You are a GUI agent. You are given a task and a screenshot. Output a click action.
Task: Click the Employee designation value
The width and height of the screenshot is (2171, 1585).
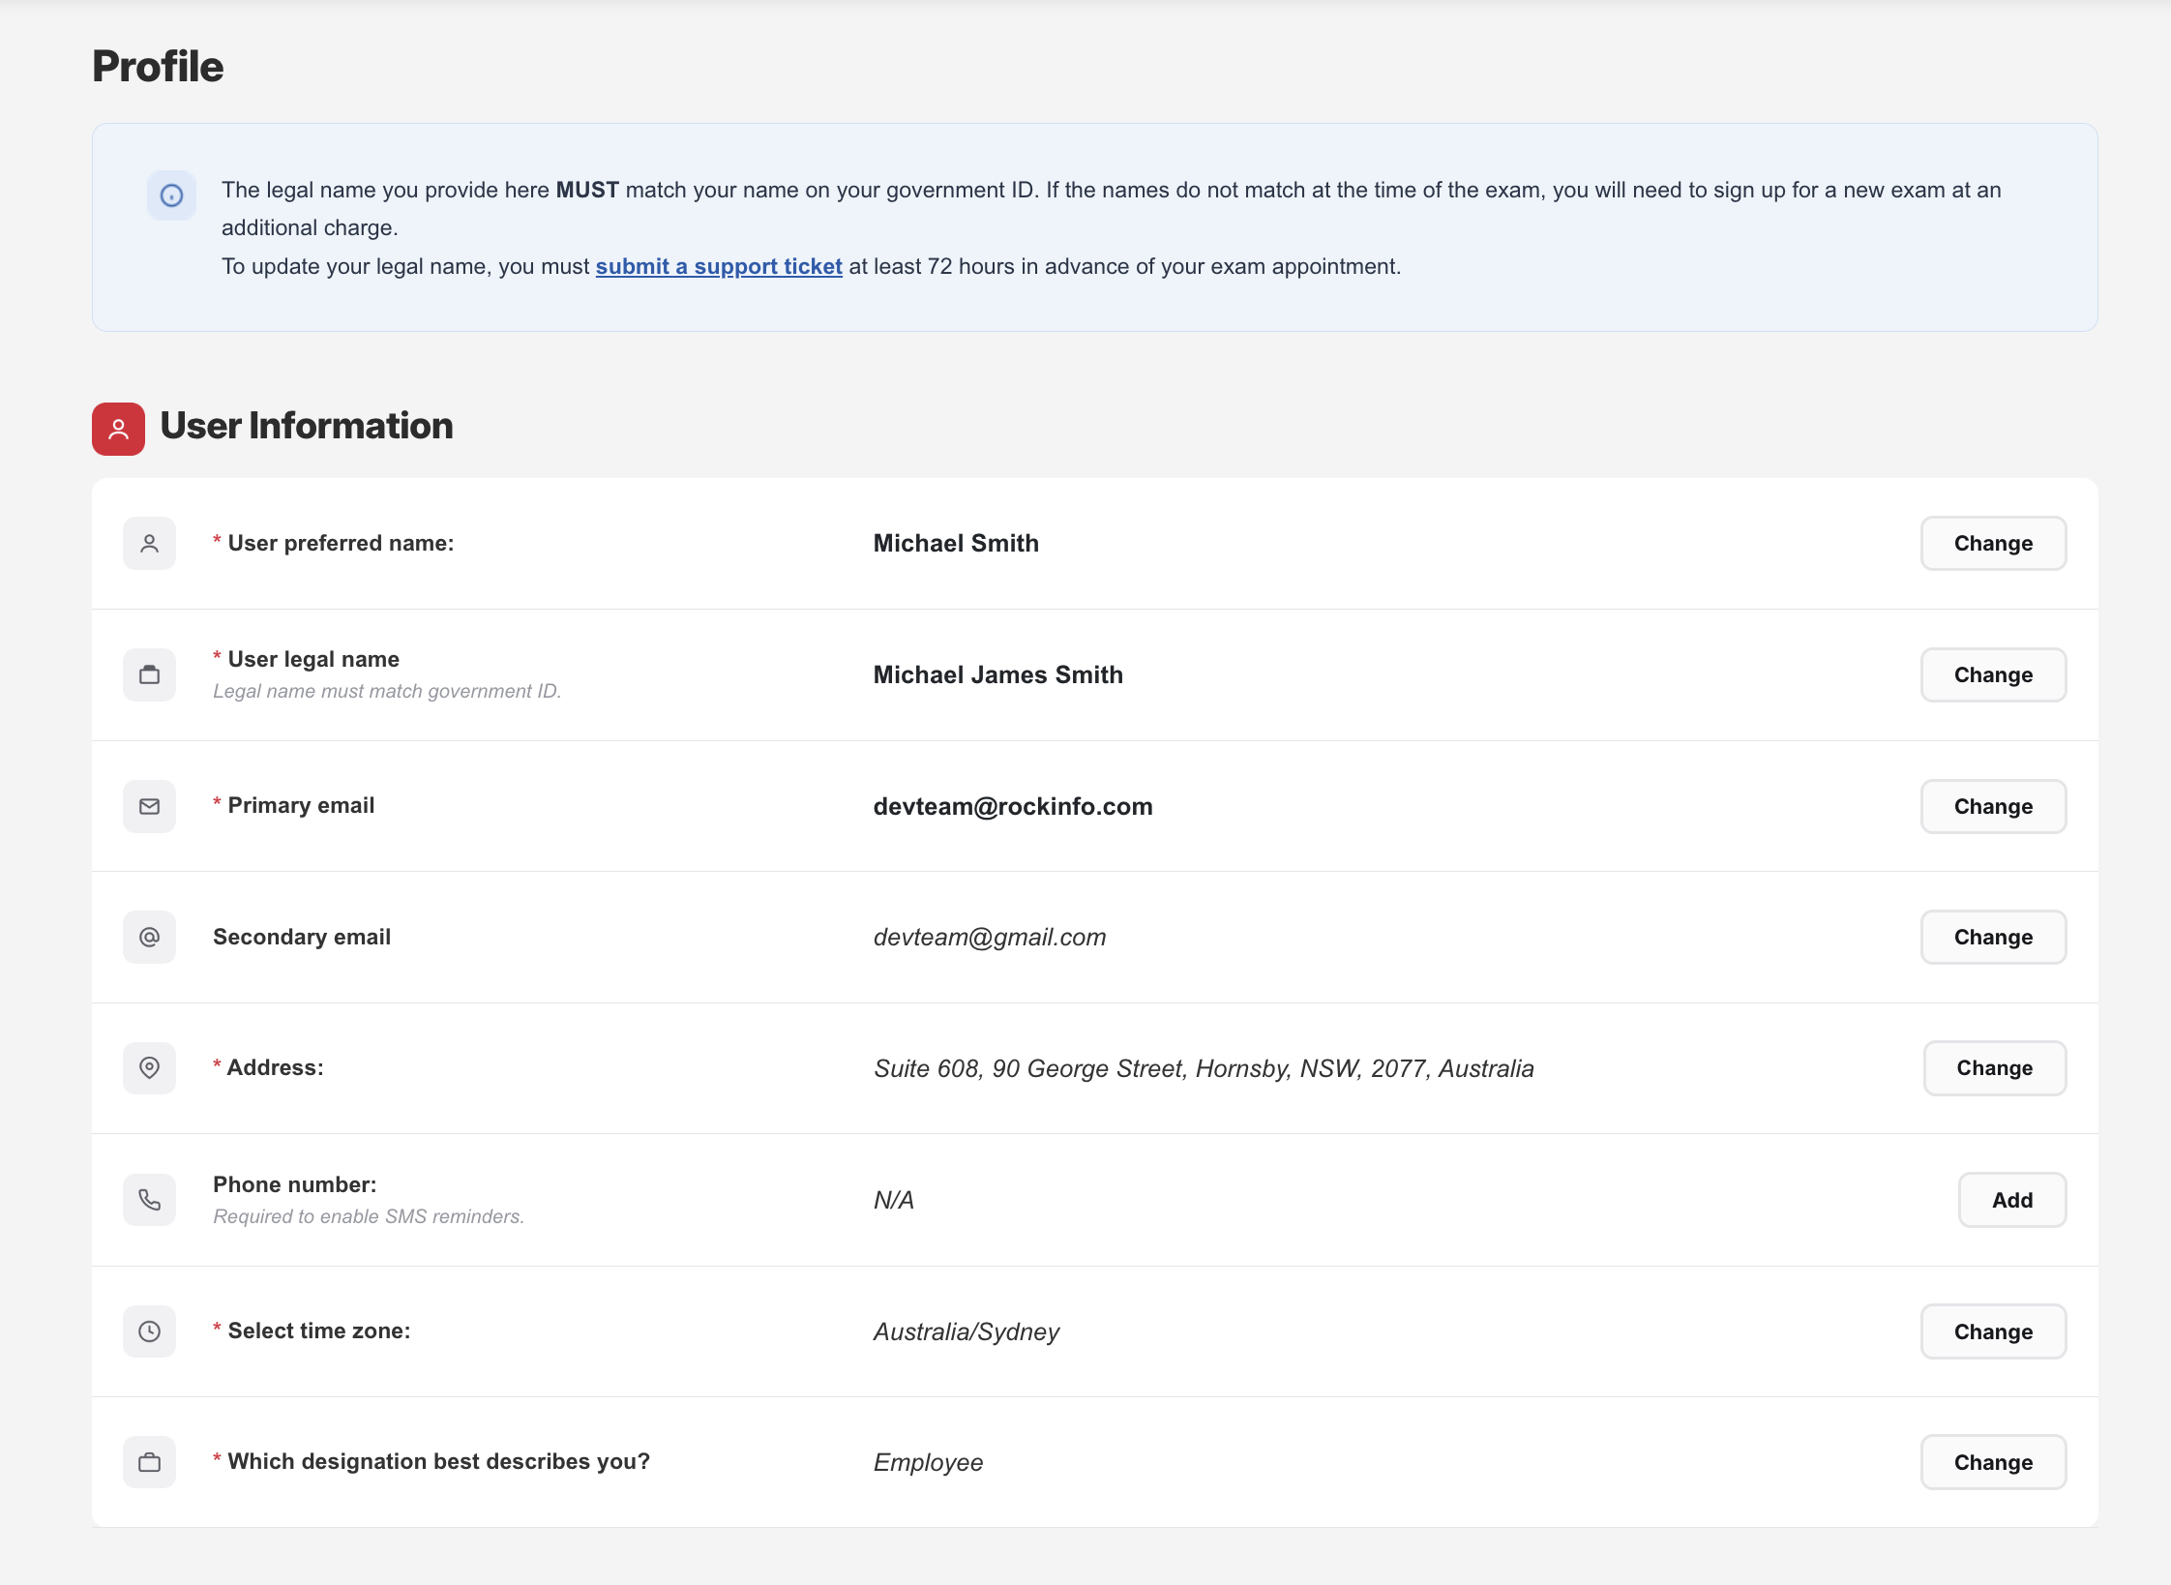[x=928, y=1462]
